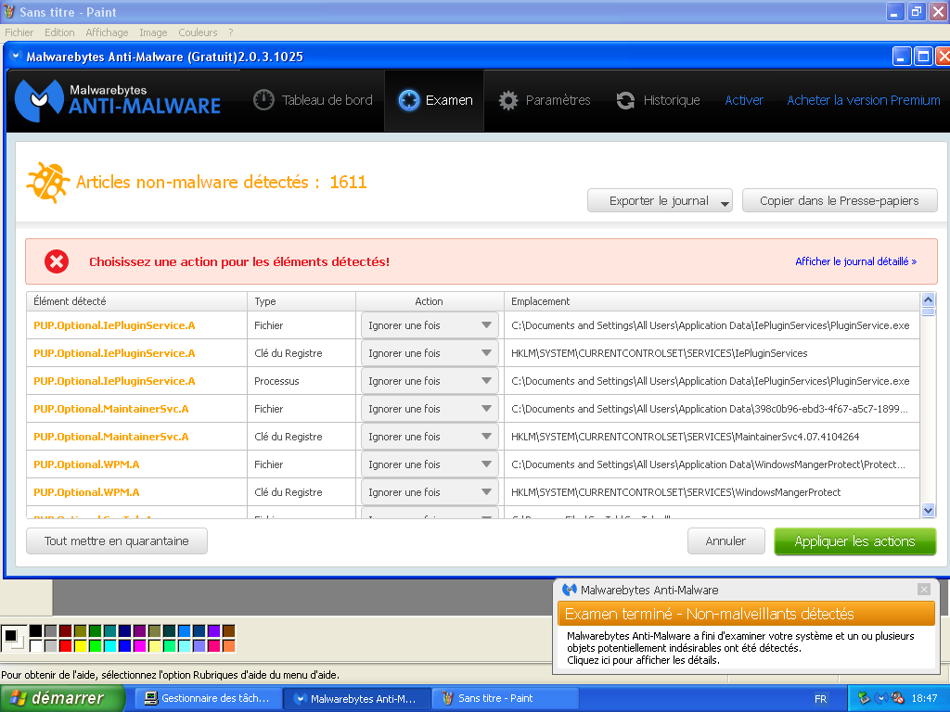Click the red X warning icon

57,261
